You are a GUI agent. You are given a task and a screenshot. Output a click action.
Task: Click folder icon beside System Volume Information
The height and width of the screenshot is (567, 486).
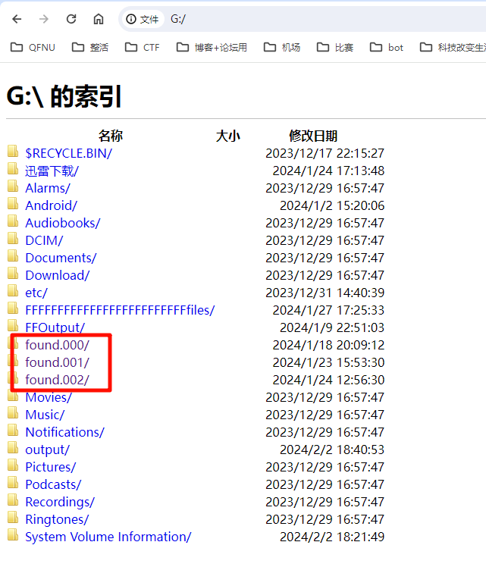coord(13,536)
